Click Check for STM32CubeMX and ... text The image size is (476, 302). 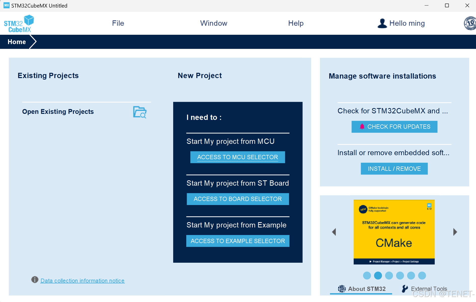[393, 111]
